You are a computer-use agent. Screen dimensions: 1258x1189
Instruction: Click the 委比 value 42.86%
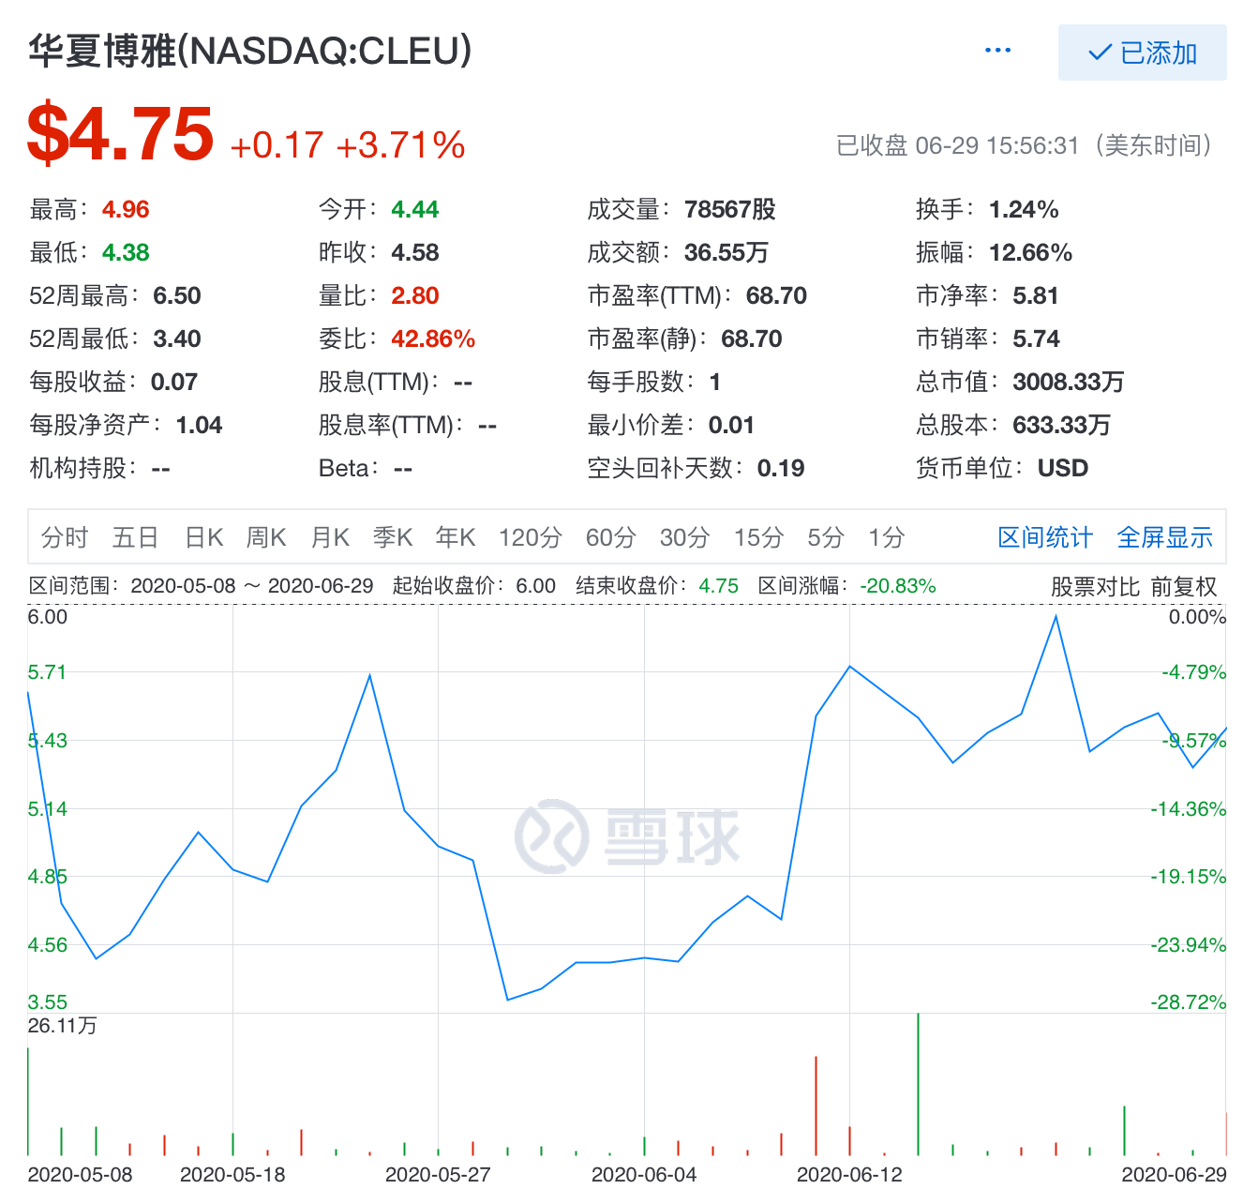[x=433, y=339]
